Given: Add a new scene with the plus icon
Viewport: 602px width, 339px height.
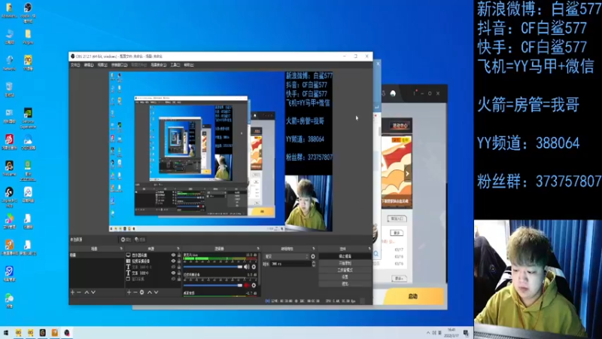Looking at the screenshot, I should [72, 292].
